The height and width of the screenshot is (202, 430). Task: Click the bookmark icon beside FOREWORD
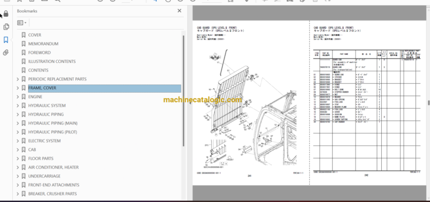click(24, 52)
